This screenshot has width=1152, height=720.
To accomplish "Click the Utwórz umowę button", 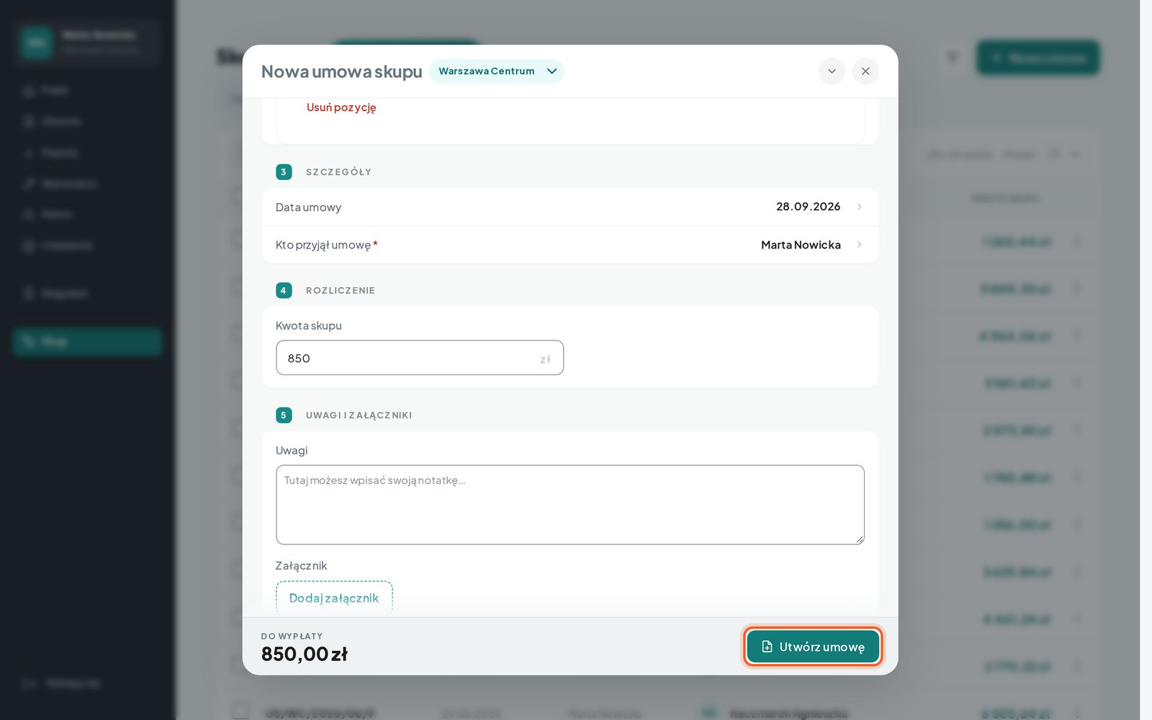I will pyautogui.click(x=812, y=647).
